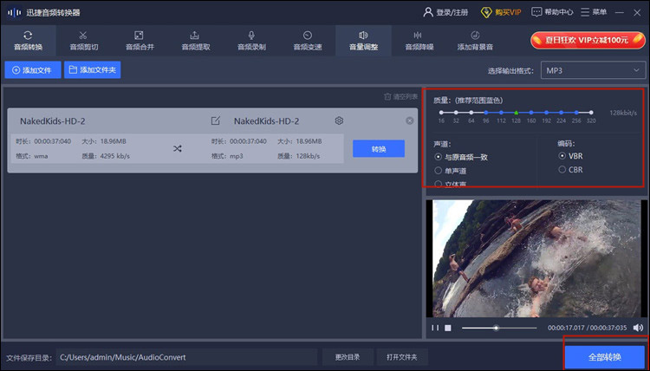Viewport: 650px width, 371px height.
Task: Click the output file name NakedKids-HD-2
Action: [266, 121]
